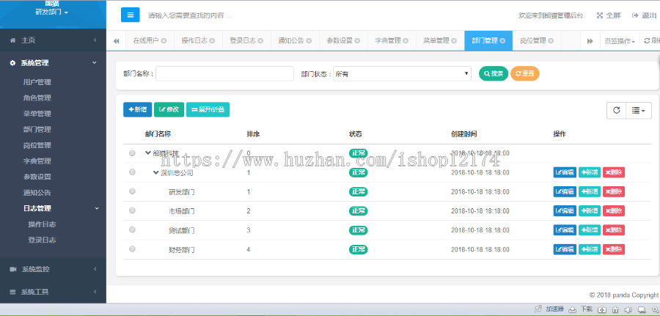
Task: Click 编辑 for the 深圳总公司 row
Action: coord(565,172)
